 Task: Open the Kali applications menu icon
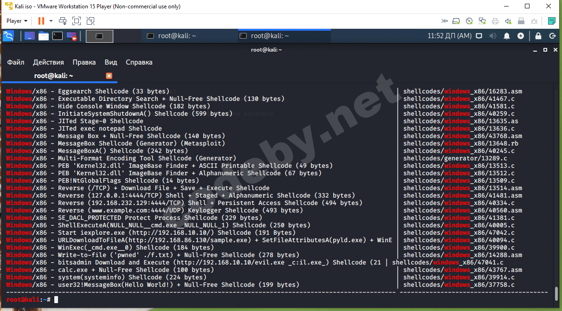pos(8,36)
